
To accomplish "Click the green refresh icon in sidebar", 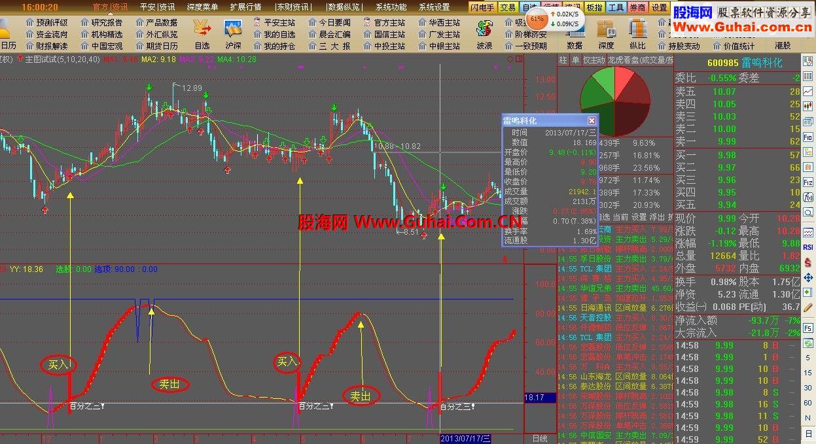I will coord(807,343).
